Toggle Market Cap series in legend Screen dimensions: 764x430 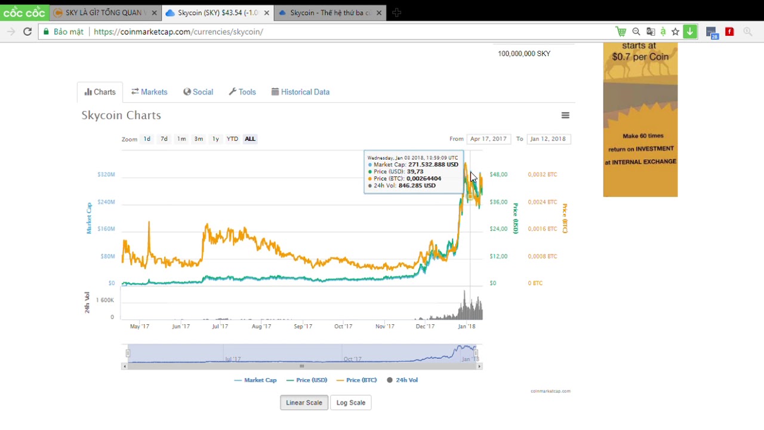[255, 380]
